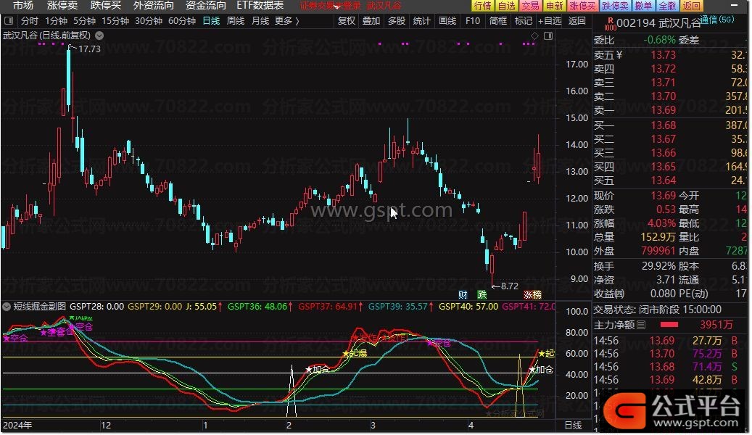Click the 交易 button
This screenshot has height=435, width=752.
530,6
